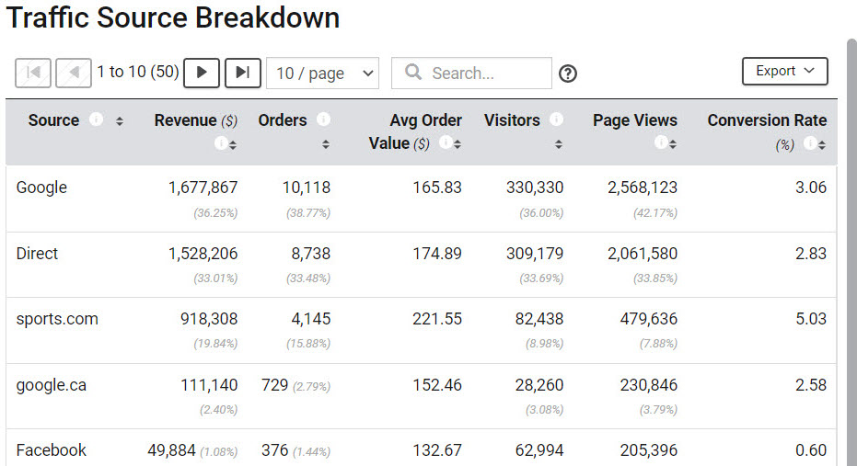Click the pagination text 1 to 10 (50)
The width and height of the screenshot is (857, 466).
(x=138, y=72)
